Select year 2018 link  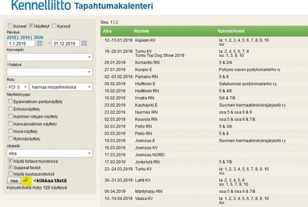click(x=12, y=37)
